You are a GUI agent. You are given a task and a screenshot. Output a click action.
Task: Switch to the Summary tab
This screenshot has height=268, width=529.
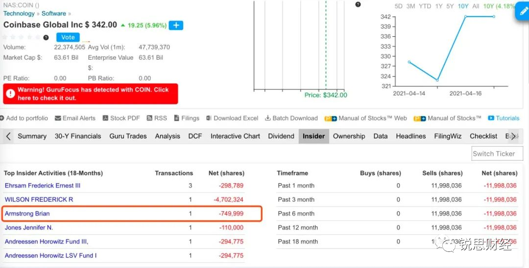(32, 136)
